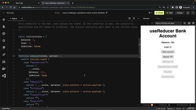This screenshot has height=110, width=196.
Task: Click the first editor layout icon
Action: (130, 18)
